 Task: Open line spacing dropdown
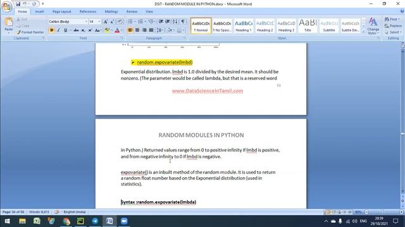160,30
